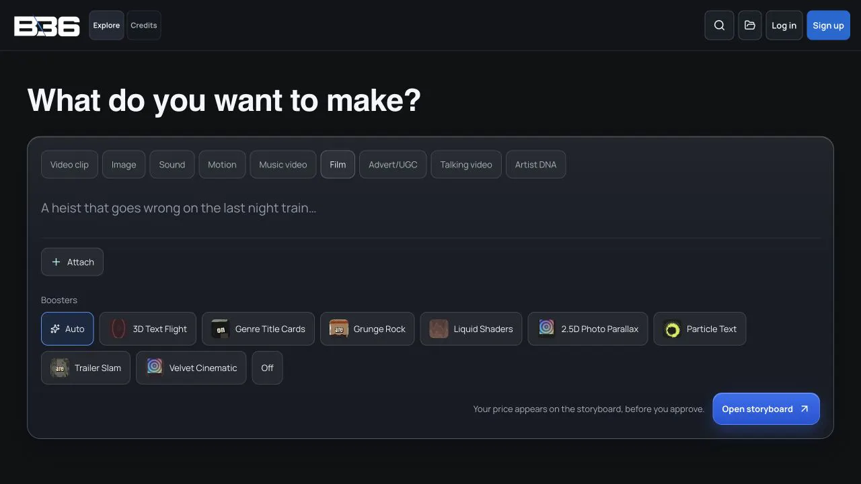Screen dimensions: 861x484
Task: Switch to Advert/UGC mode
Action: pos(393,165)
